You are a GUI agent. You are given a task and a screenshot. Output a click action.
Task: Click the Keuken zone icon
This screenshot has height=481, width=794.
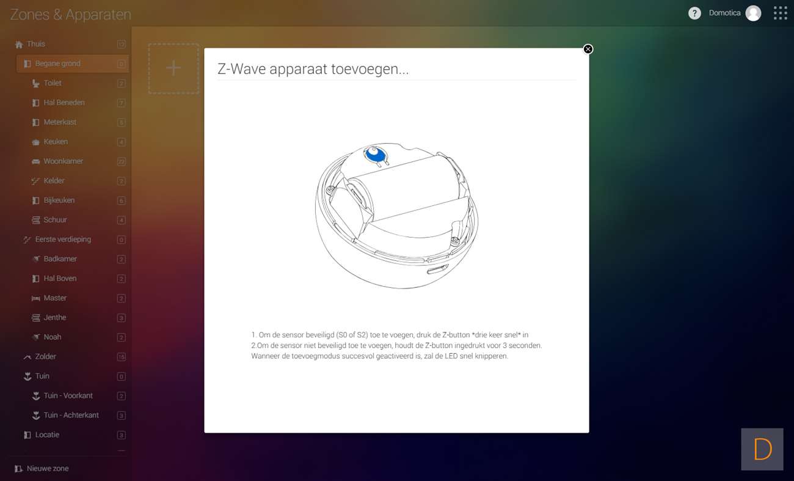35,142
